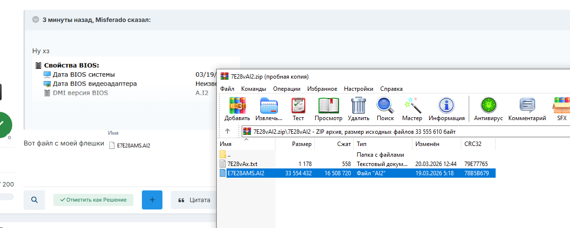Screen dimensions: 570x228
Task: Open the Find (Поиск) magnifier tool
Action: click(x=385, y=105)
